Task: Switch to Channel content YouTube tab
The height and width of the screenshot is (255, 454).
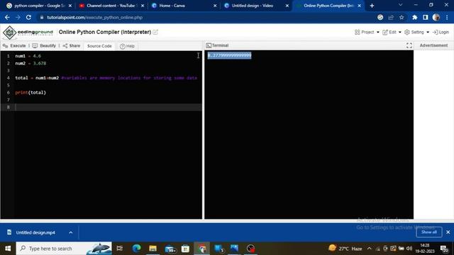Action: [111, 6]
